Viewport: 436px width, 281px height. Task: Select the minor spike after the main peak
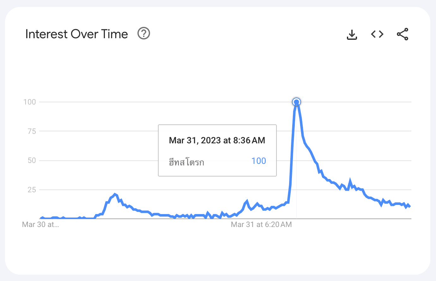point(350,181)
